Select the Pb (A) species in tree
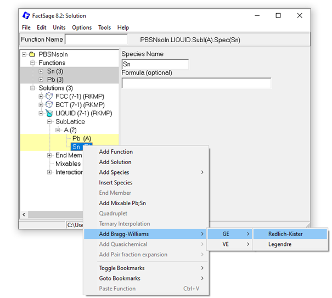The width and height of the screenshot is (332, 298). click(x=82, y=138)
